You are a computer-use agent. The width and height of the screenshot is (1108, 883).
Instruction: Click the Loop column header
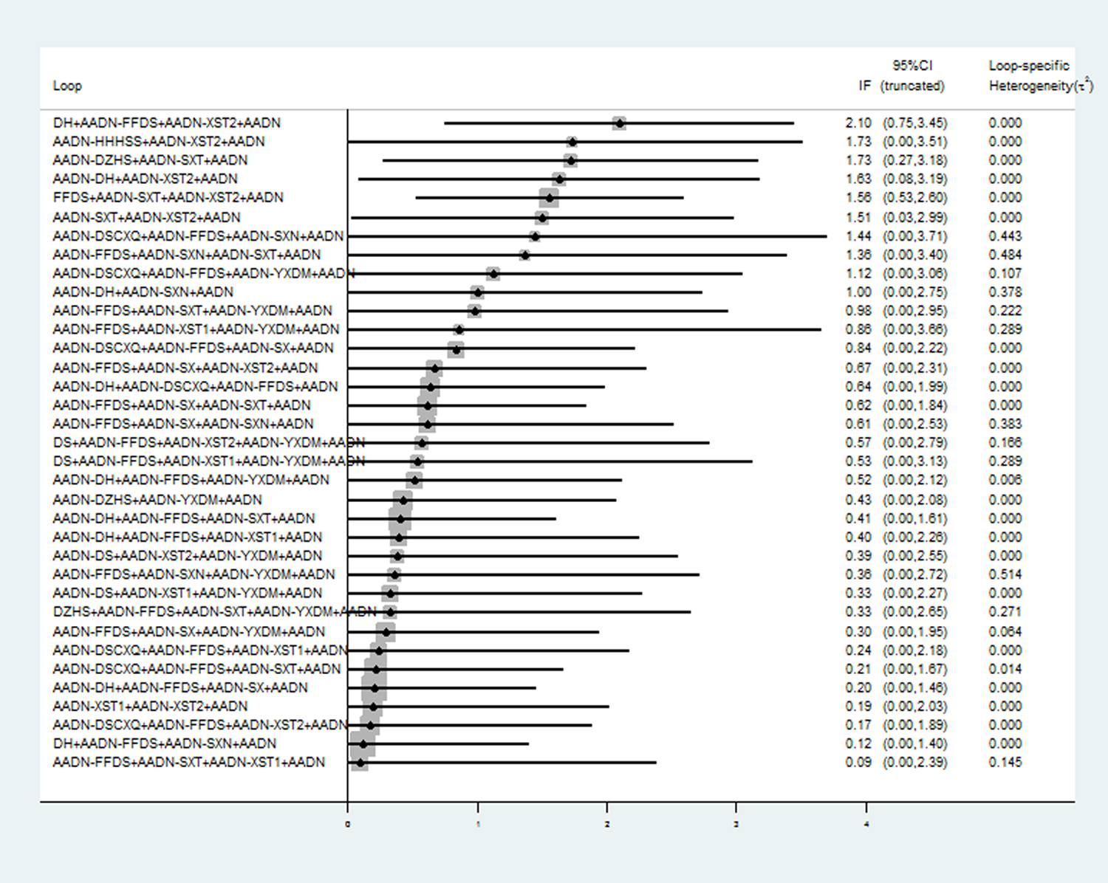67,86
